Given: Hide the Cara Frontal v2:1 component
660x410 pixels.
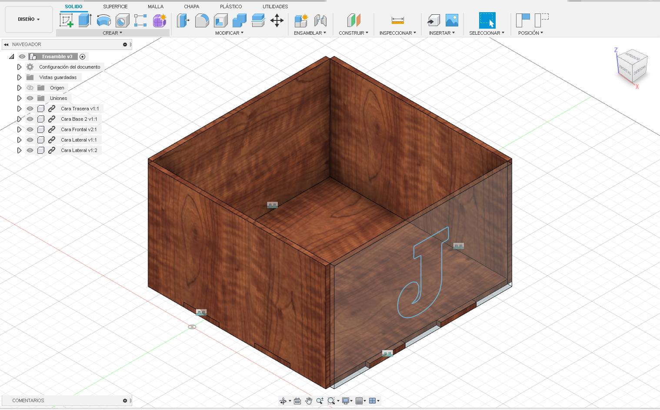Looking at the screenshot, I should tap(30, 129).
